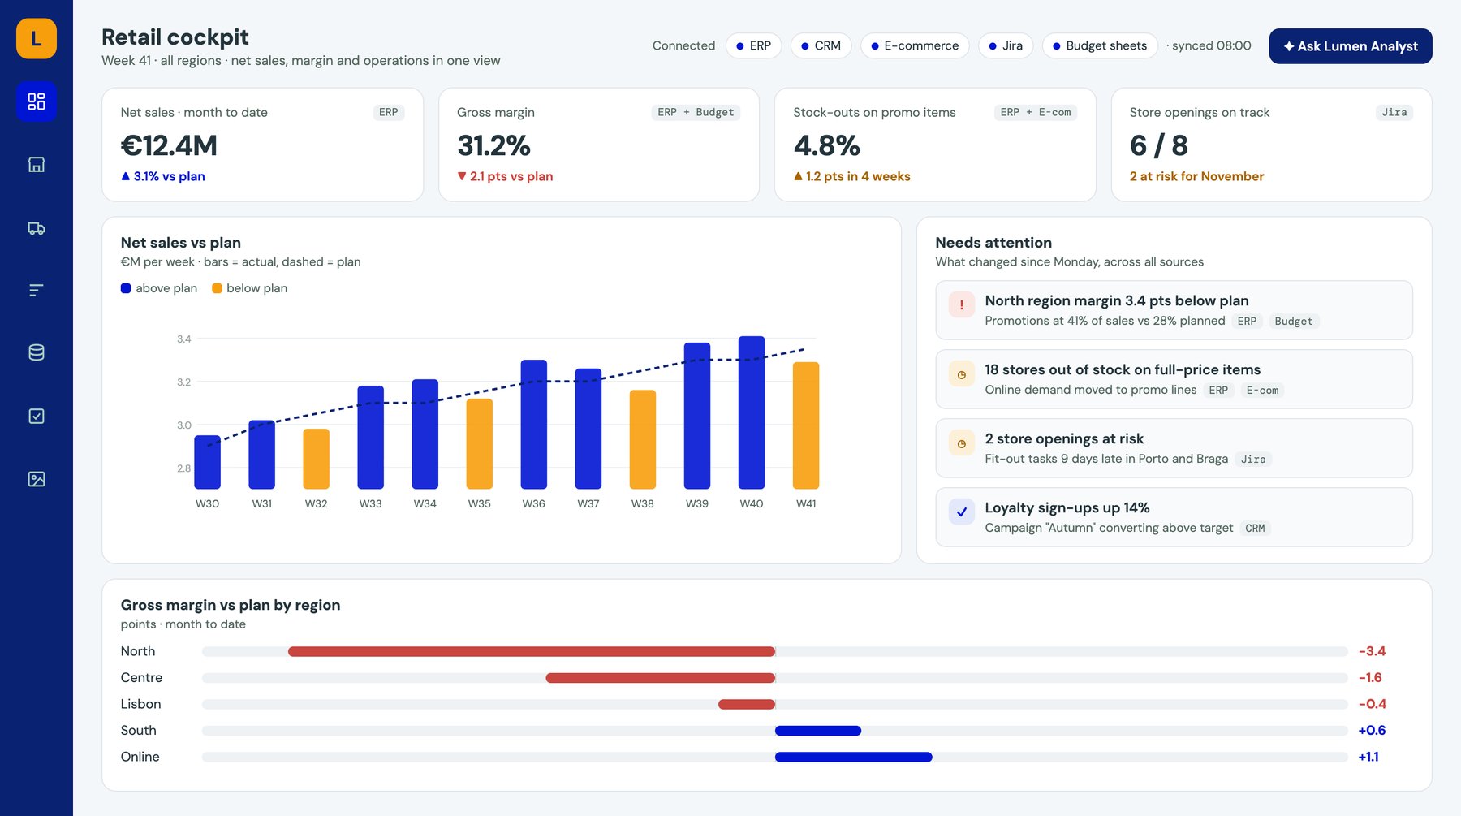Click the W41 orange bar in chart
This screenshot has width=1461, height=816.
(806, 425)
